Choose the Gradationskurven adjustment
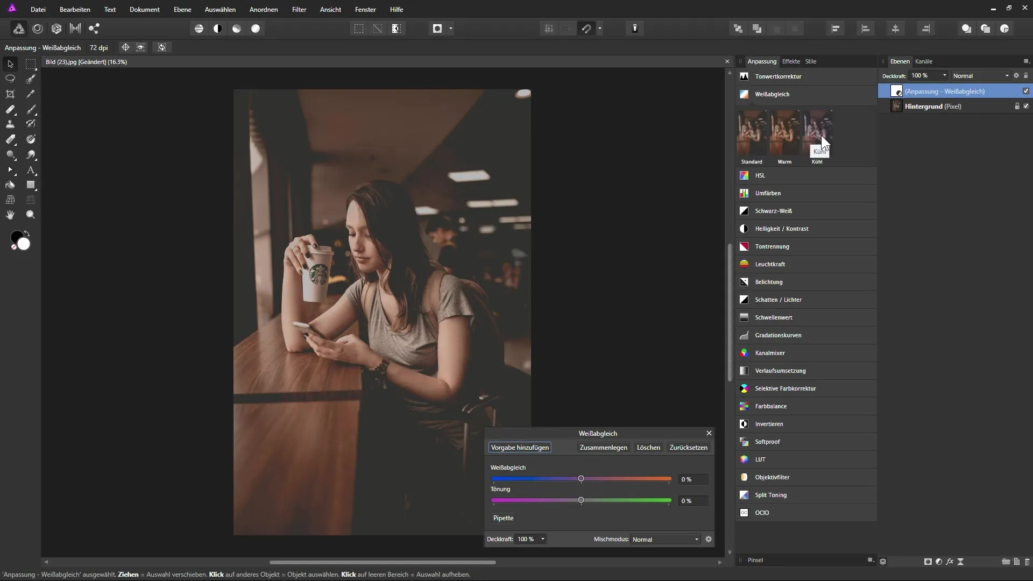Image resolution: width=1033 pixels, height=581 pixels. coord(806,335)
